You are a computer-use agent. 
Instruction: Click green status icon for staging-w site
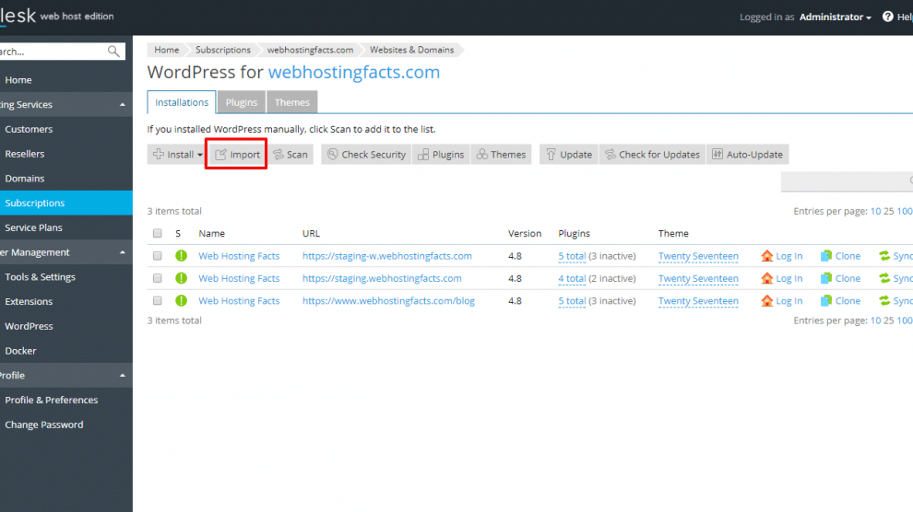181,256
